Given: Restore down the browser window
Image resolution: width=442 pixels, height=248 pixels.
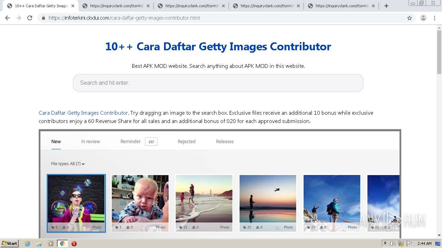Looking at the screenshot, I should point(421,3).
